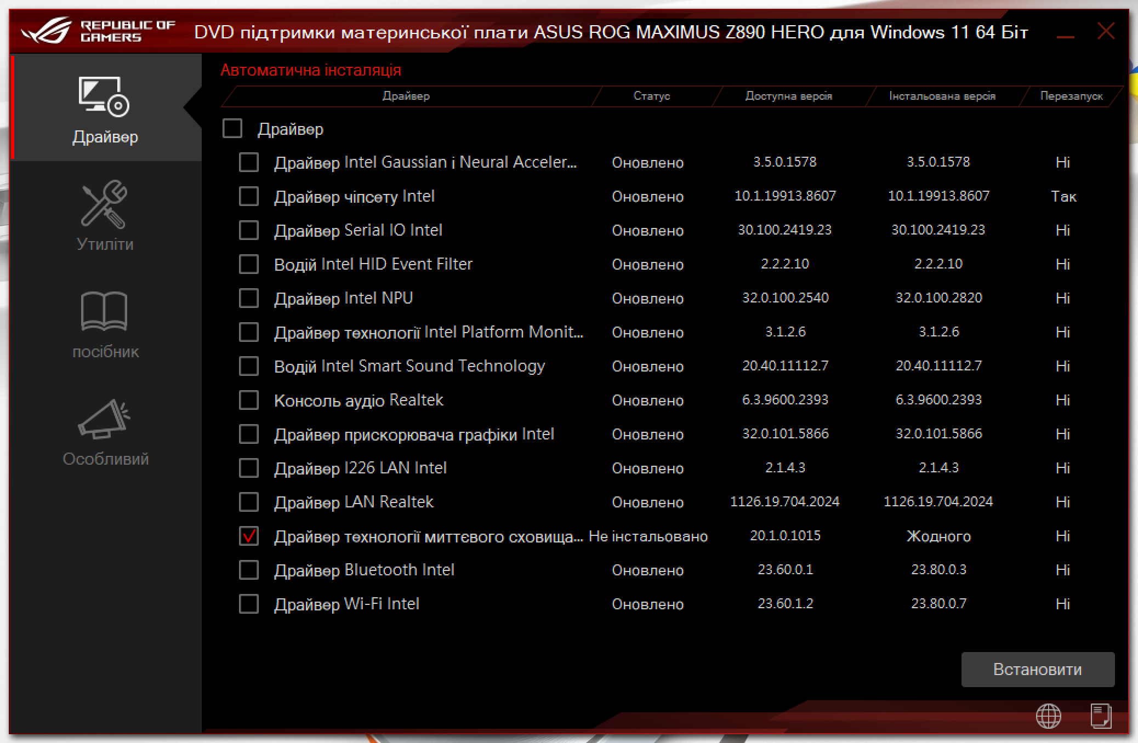Toggle the master Драйвер select-all checkbox
Image resolution: width=1138 pixels, height=743 pixels.
coord(232,129)
